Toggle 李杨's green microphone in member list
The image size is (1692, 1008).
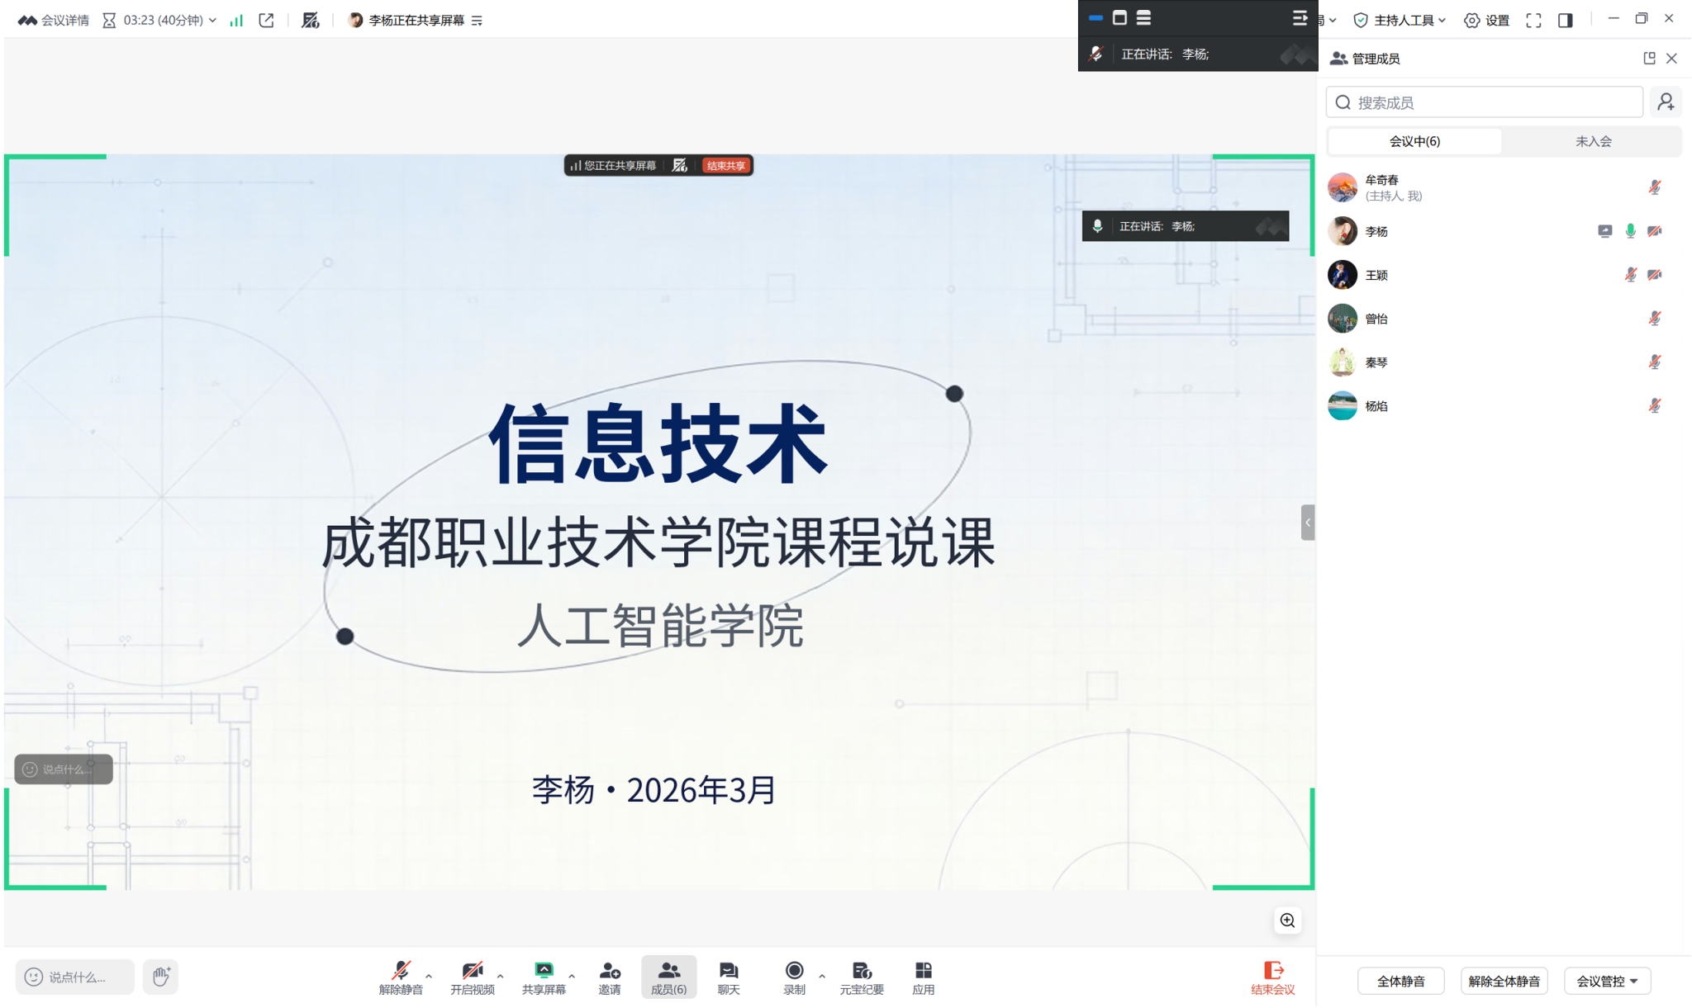pos(1630,231)
